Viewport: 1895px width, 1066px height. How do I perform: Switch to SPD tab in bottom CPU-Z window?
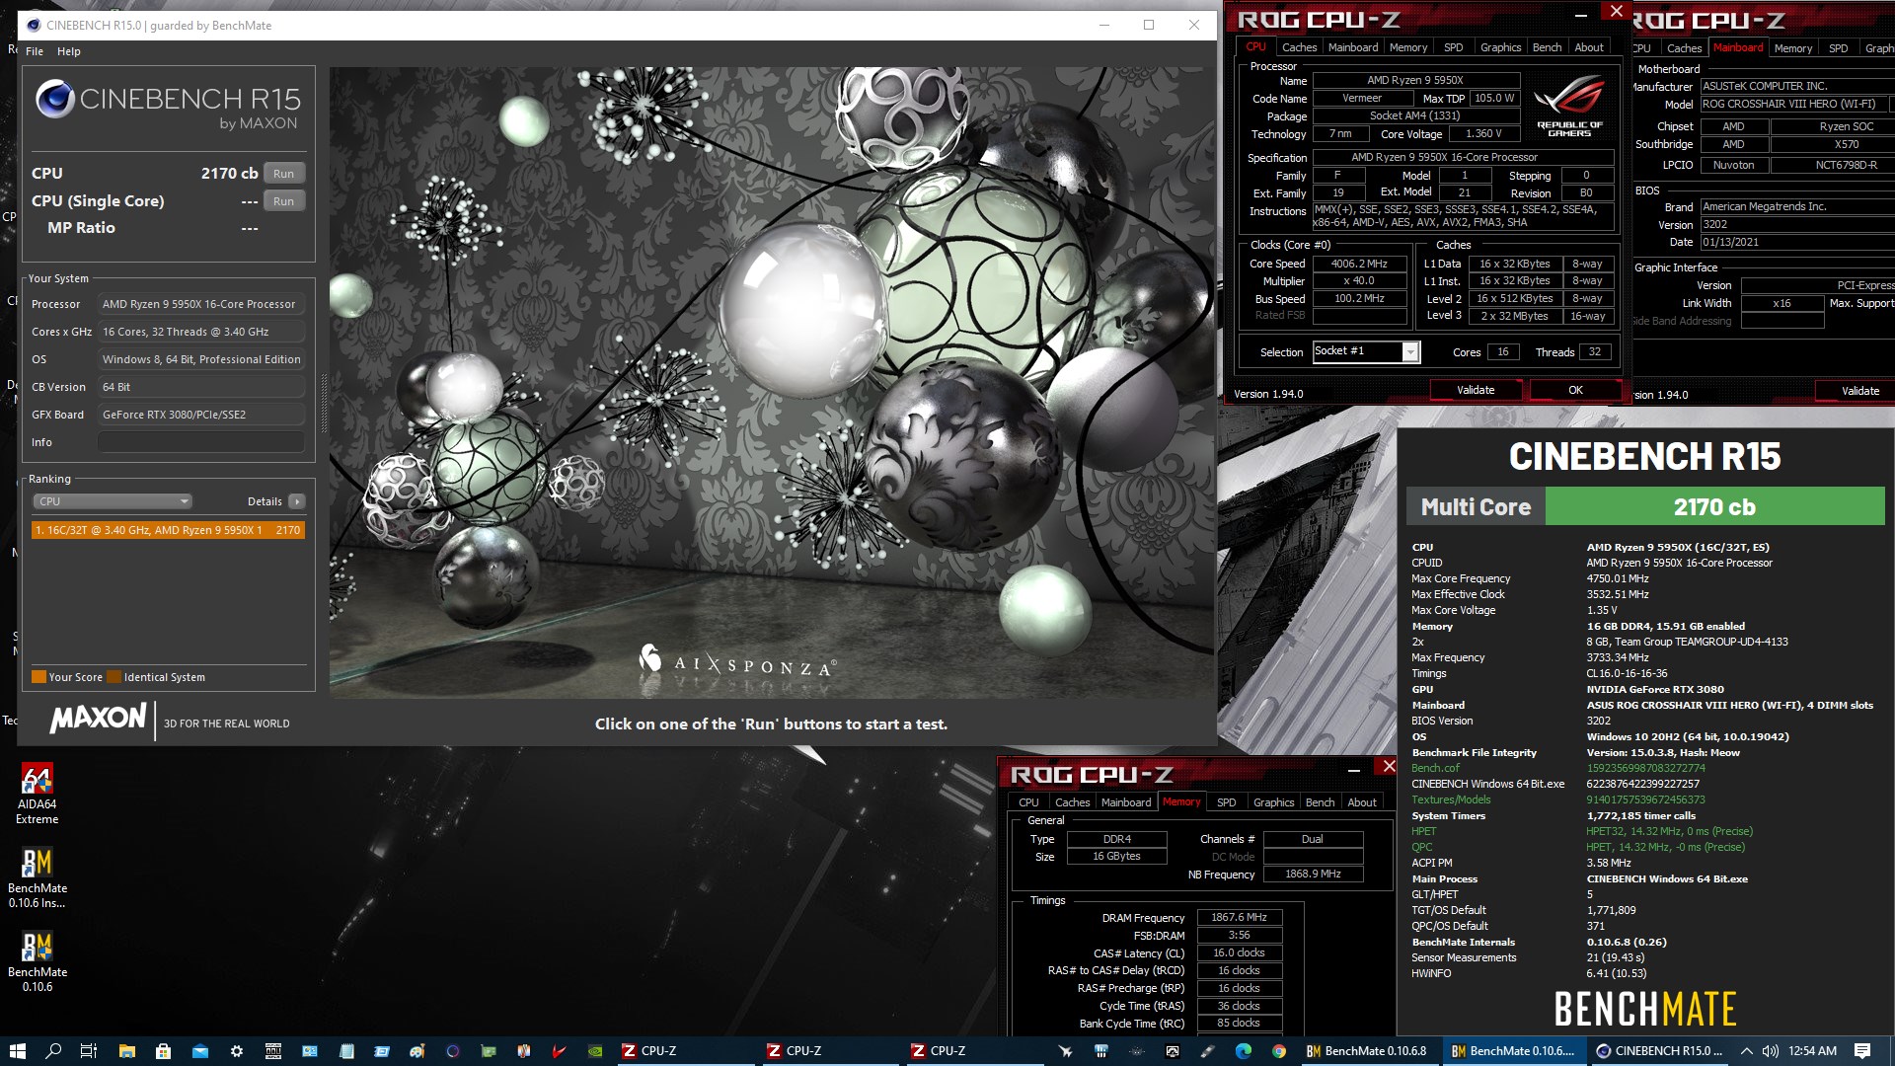1227,802
